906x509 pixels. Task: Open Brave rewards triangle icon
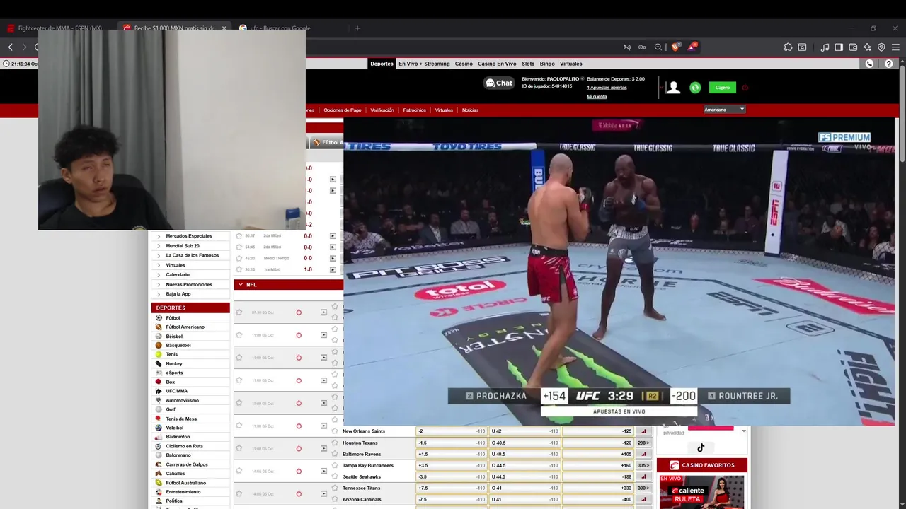click(692, 47)
